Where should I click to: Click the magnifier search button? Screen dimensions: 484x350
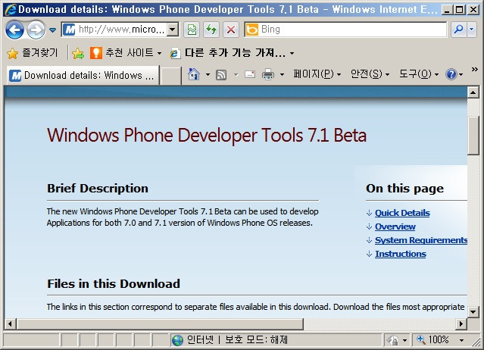458,30
